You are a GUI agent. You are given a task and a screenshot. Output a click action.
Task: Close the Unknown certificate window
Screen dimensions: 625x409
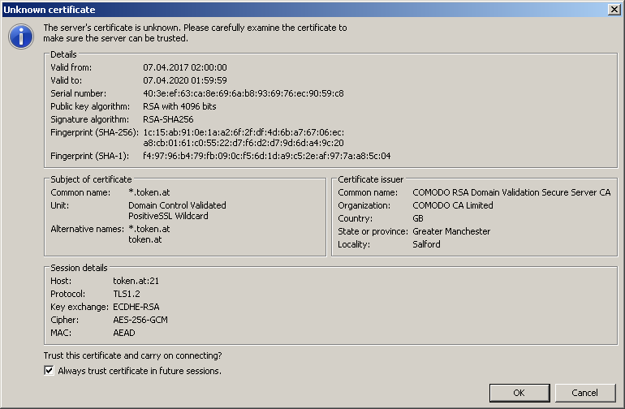[615, 9]
